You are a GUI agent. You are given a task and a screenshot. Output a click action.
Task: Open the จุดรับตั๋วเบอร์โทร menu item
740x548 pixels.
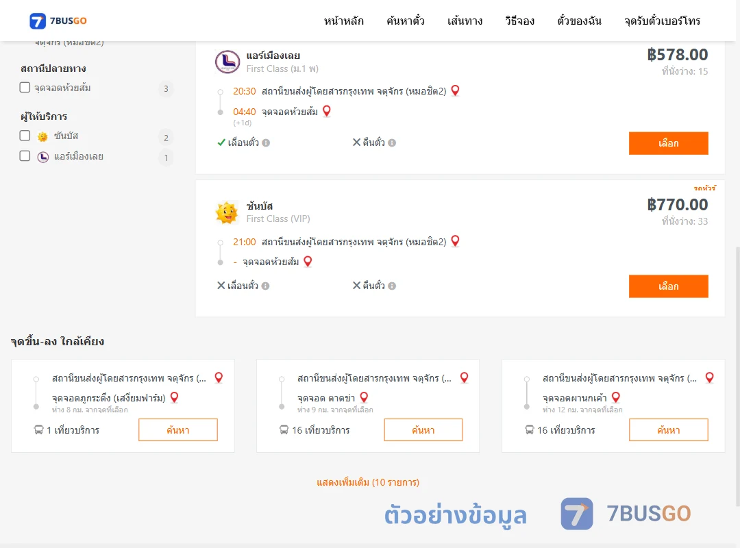point(662,21)
